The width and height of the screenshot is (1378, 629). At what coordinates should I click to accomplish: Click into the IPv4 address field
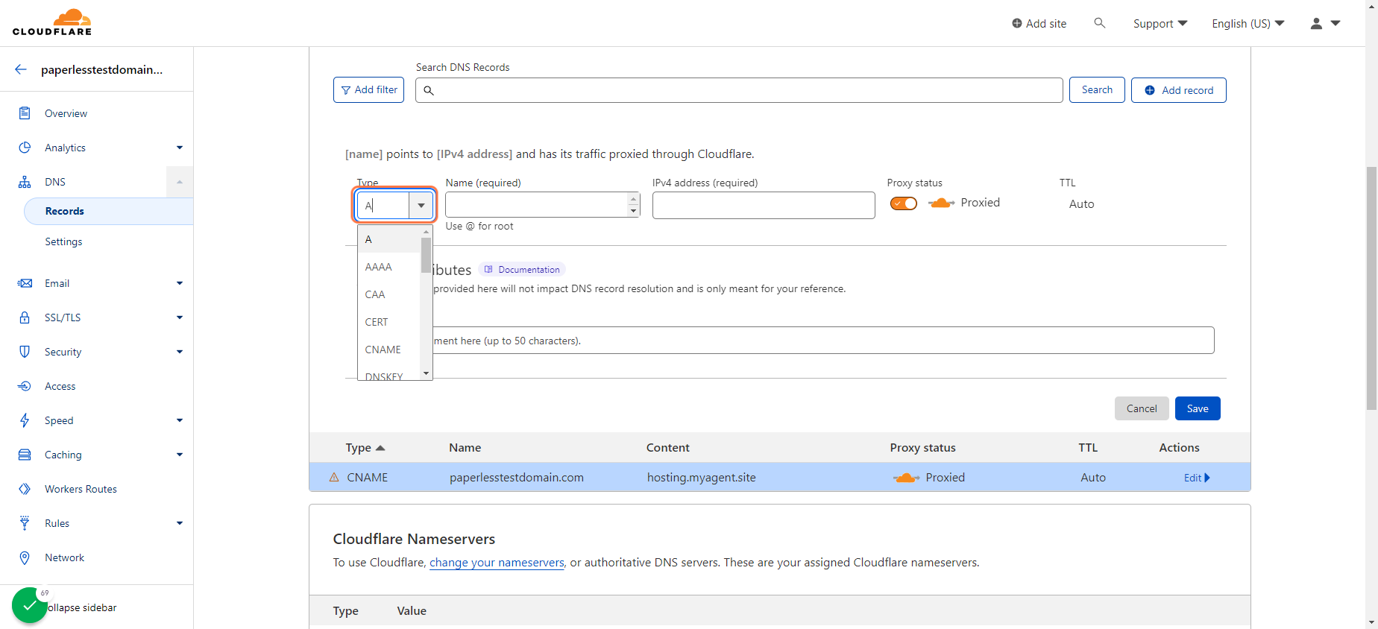(x=764, y=206)
